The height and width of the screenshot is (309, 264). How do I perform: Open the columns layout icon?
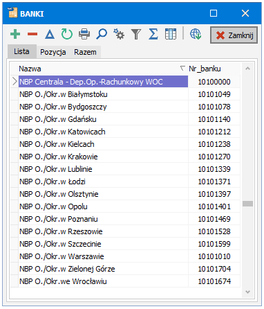[171, 34]
